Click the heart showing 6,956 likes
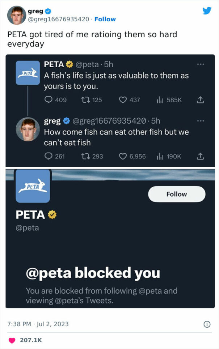219x349 pixels. (123, 156)
